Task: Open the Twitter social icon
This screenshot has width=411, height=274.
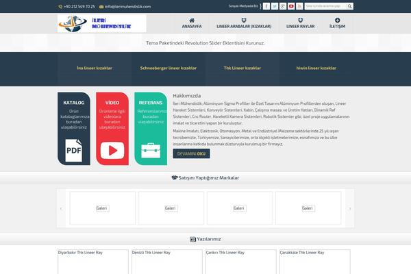Action: coord(275,6)
